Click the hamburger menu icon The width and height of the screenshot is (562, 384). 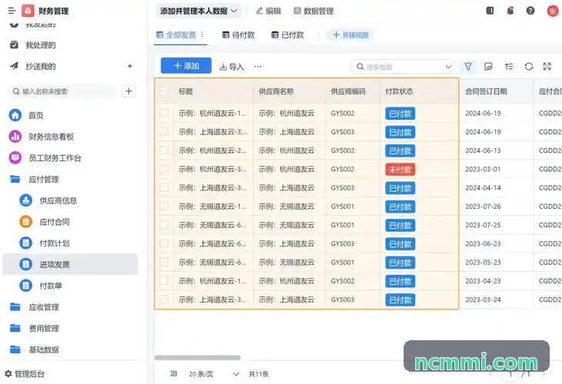point(12,11)
